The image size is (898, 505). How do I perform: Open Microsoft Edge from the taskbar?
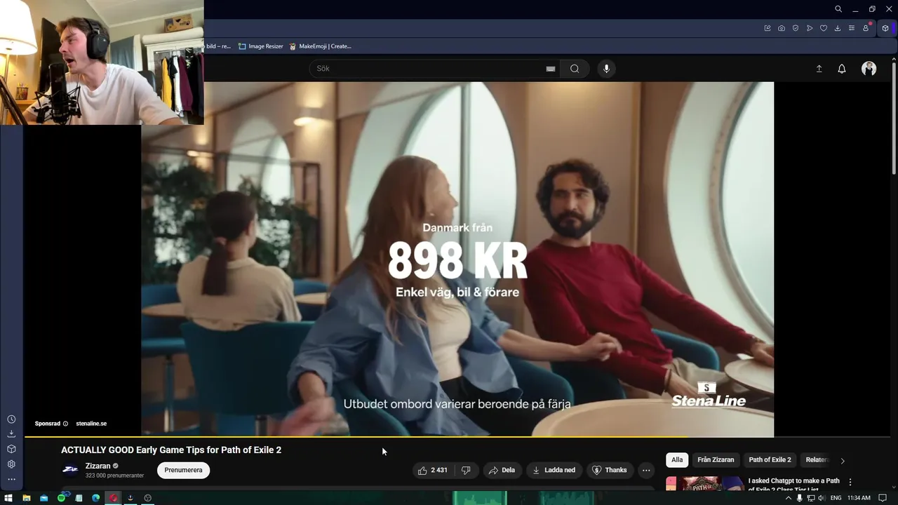click(96, 498)
